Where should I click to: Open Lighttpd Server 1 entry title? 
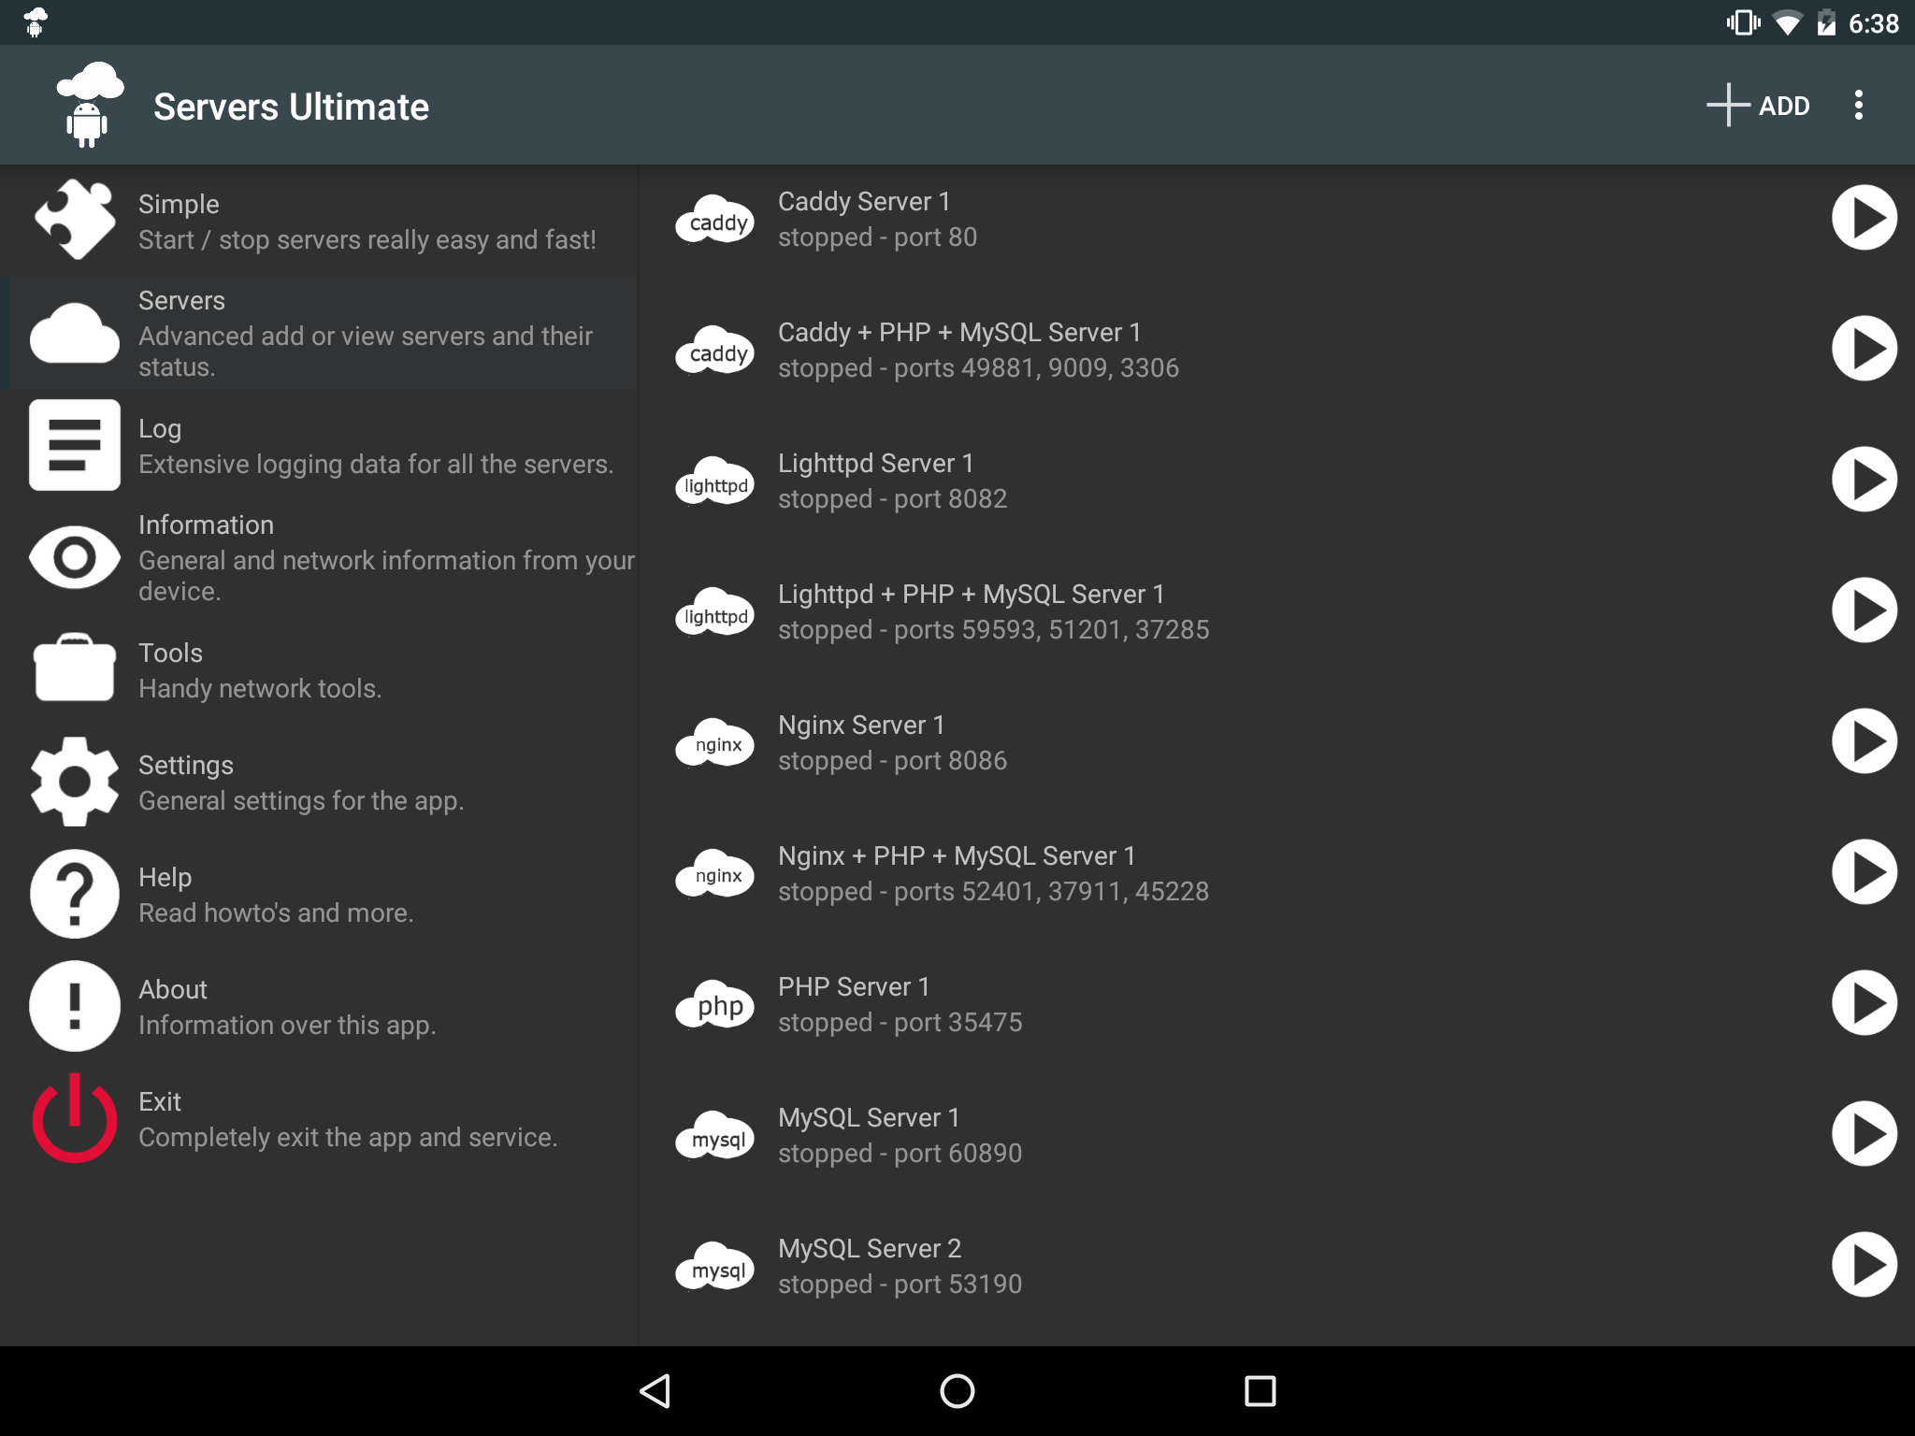pos(876,463)
